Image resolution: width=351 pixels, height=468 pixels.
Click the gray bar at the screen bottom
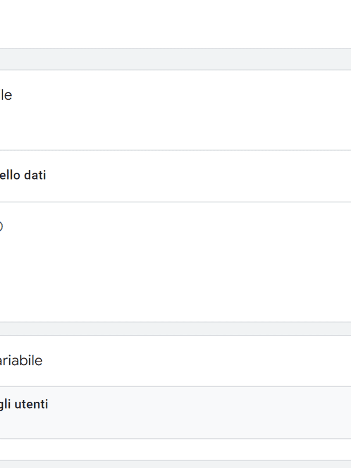click(175, 464)
